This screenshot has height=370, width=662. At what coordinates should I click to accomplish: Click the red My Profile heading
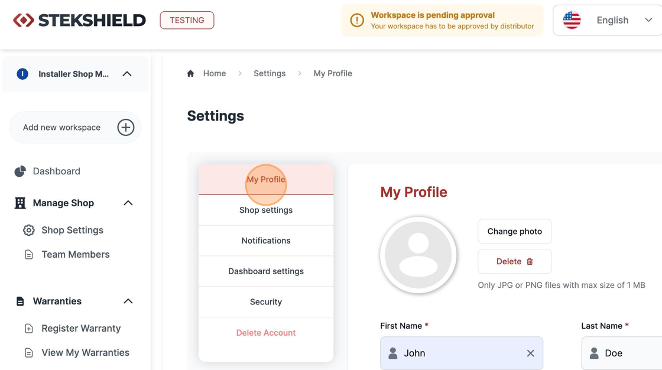(414, 192)
